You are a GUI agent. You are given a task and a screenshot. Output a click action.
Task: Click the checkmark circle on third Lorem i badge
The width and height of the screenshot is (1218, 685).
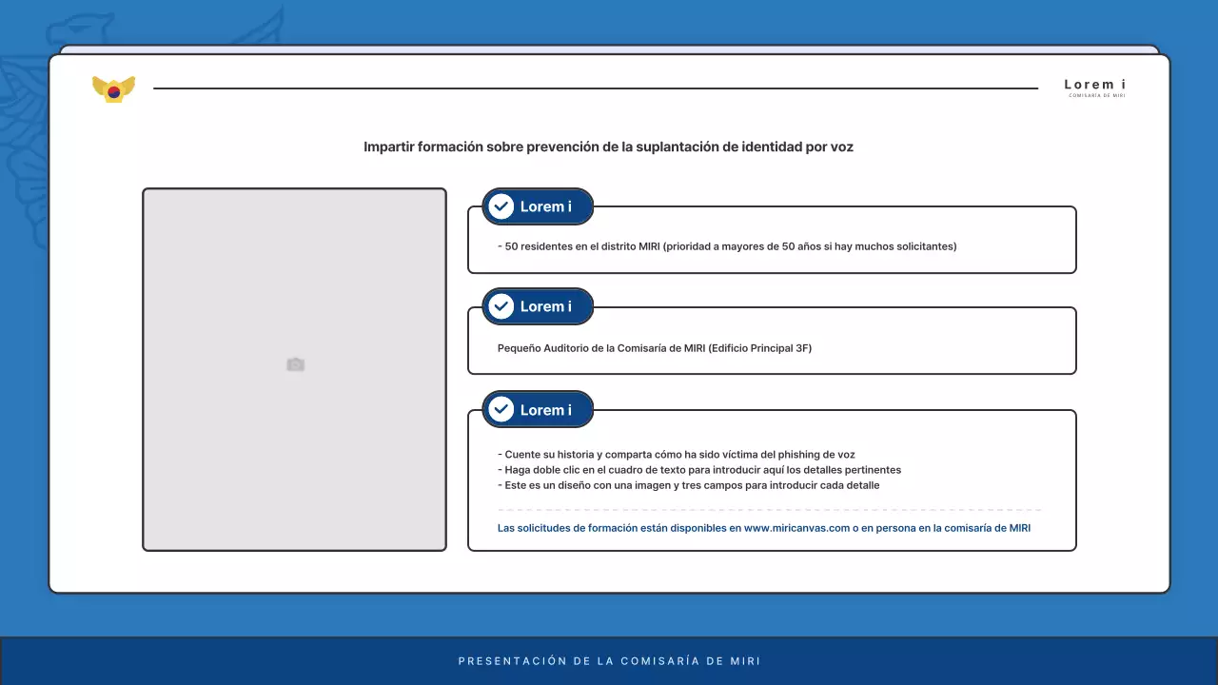(501, 409)
